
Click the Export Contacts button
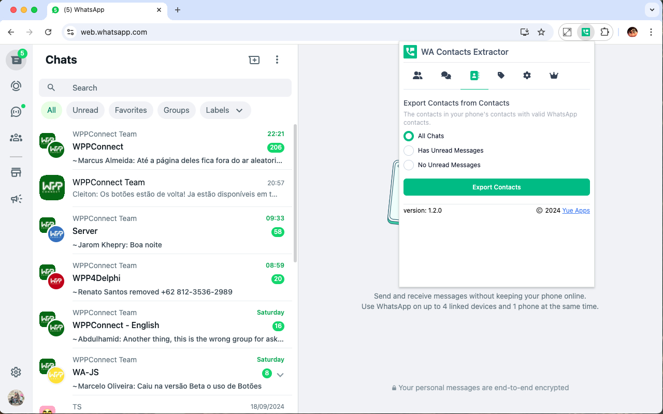(497, 187)
